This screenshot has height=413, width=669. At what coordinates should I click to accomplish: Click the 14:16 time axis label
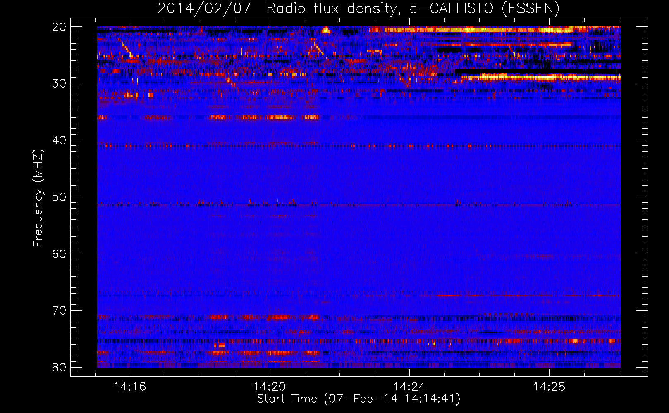(130, 387)
